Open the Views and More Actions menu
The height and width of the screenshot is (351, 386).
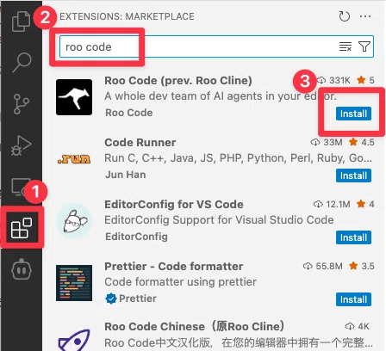tap(365, 16)
